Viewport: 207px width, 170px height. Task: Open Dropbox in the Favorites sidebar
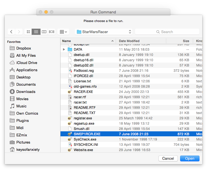[x=20, y=48]
